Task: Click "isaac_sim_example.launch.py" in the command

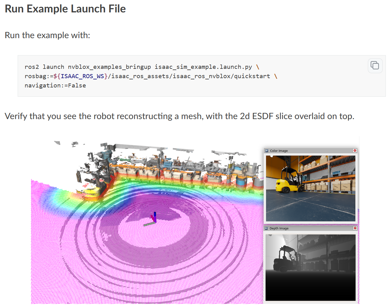Action: tap(203, 67)
